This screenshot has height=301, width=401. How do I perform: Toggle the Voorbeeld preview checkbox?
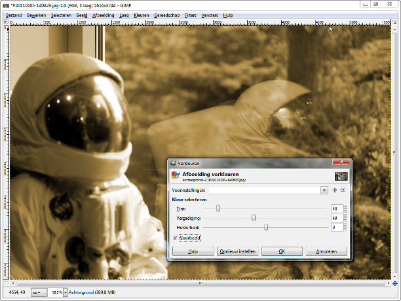tap(175, 238)
